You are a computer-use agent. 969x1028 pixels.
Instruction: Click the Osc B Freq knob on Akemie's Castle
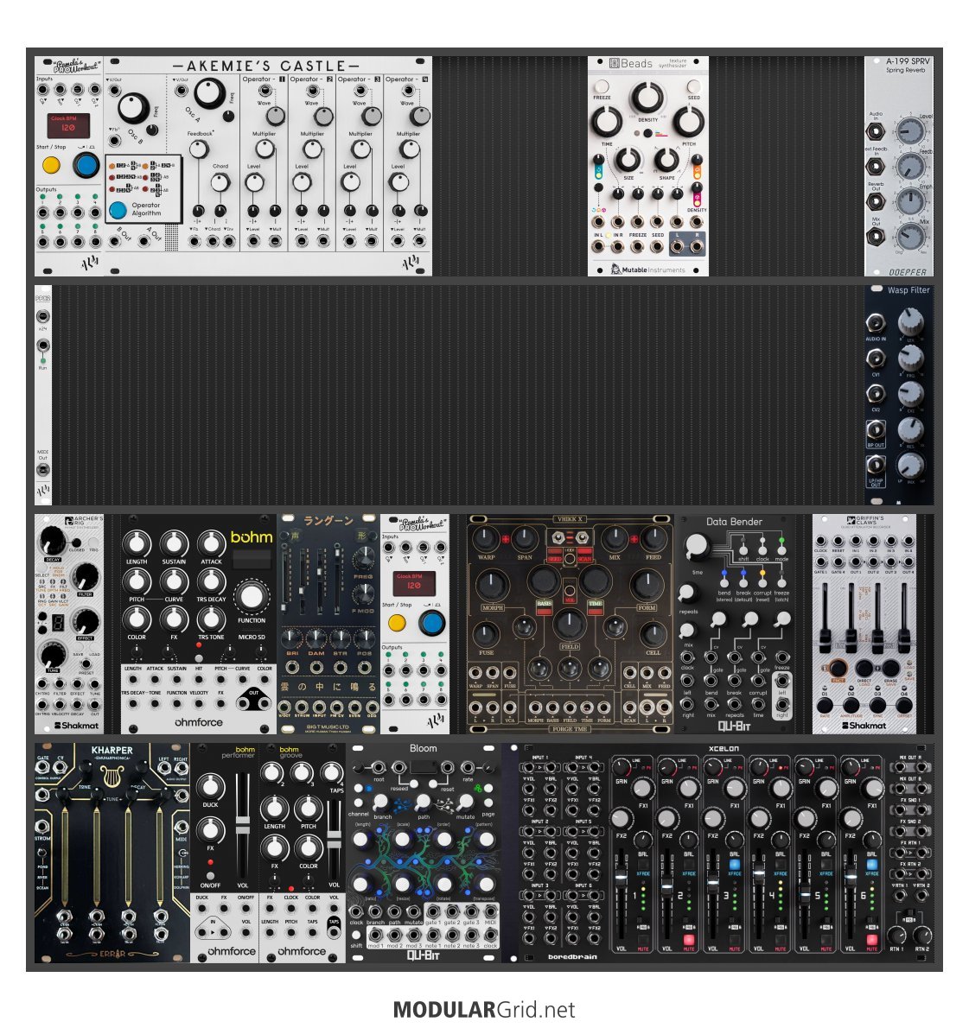(133, 108)
